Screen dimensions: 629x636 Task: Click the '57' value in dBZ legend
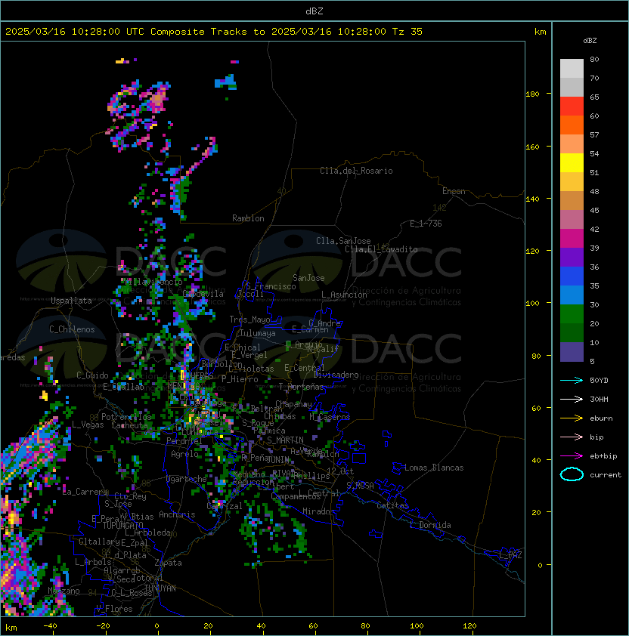click(594, 134)
